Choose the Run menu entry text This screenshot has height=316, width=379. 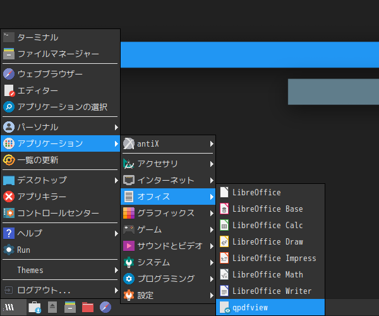[x=24, y=250]
